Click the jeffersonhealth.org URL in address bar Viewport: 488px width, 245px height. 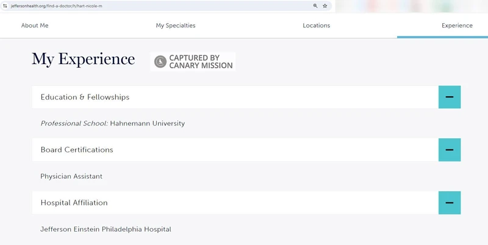point(56,5)
